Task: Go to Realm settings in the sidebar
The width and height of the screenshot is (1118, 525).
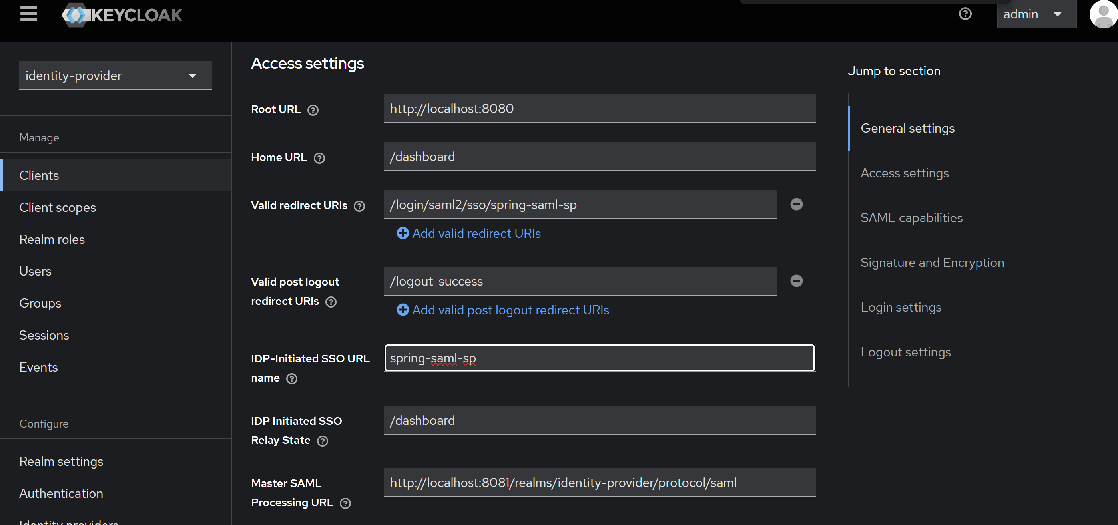Action: coord(61,461)
